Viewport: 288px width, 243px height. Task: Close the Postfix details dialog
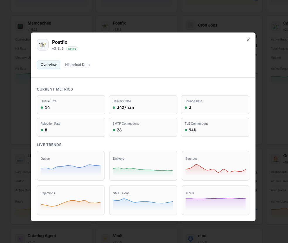coord(248,40)
